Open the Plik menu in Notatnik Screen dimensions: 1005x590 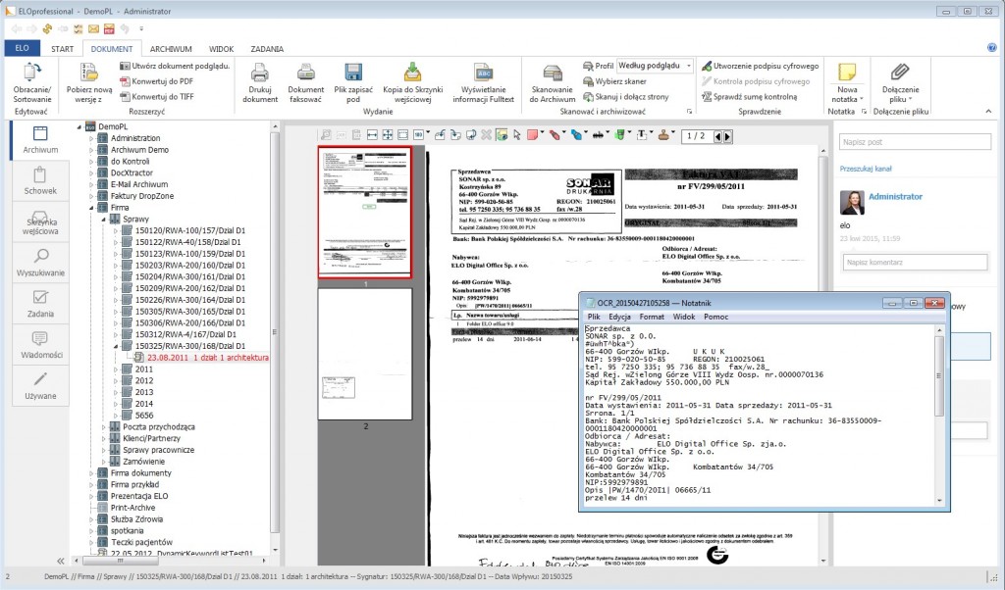pos(594,317)
